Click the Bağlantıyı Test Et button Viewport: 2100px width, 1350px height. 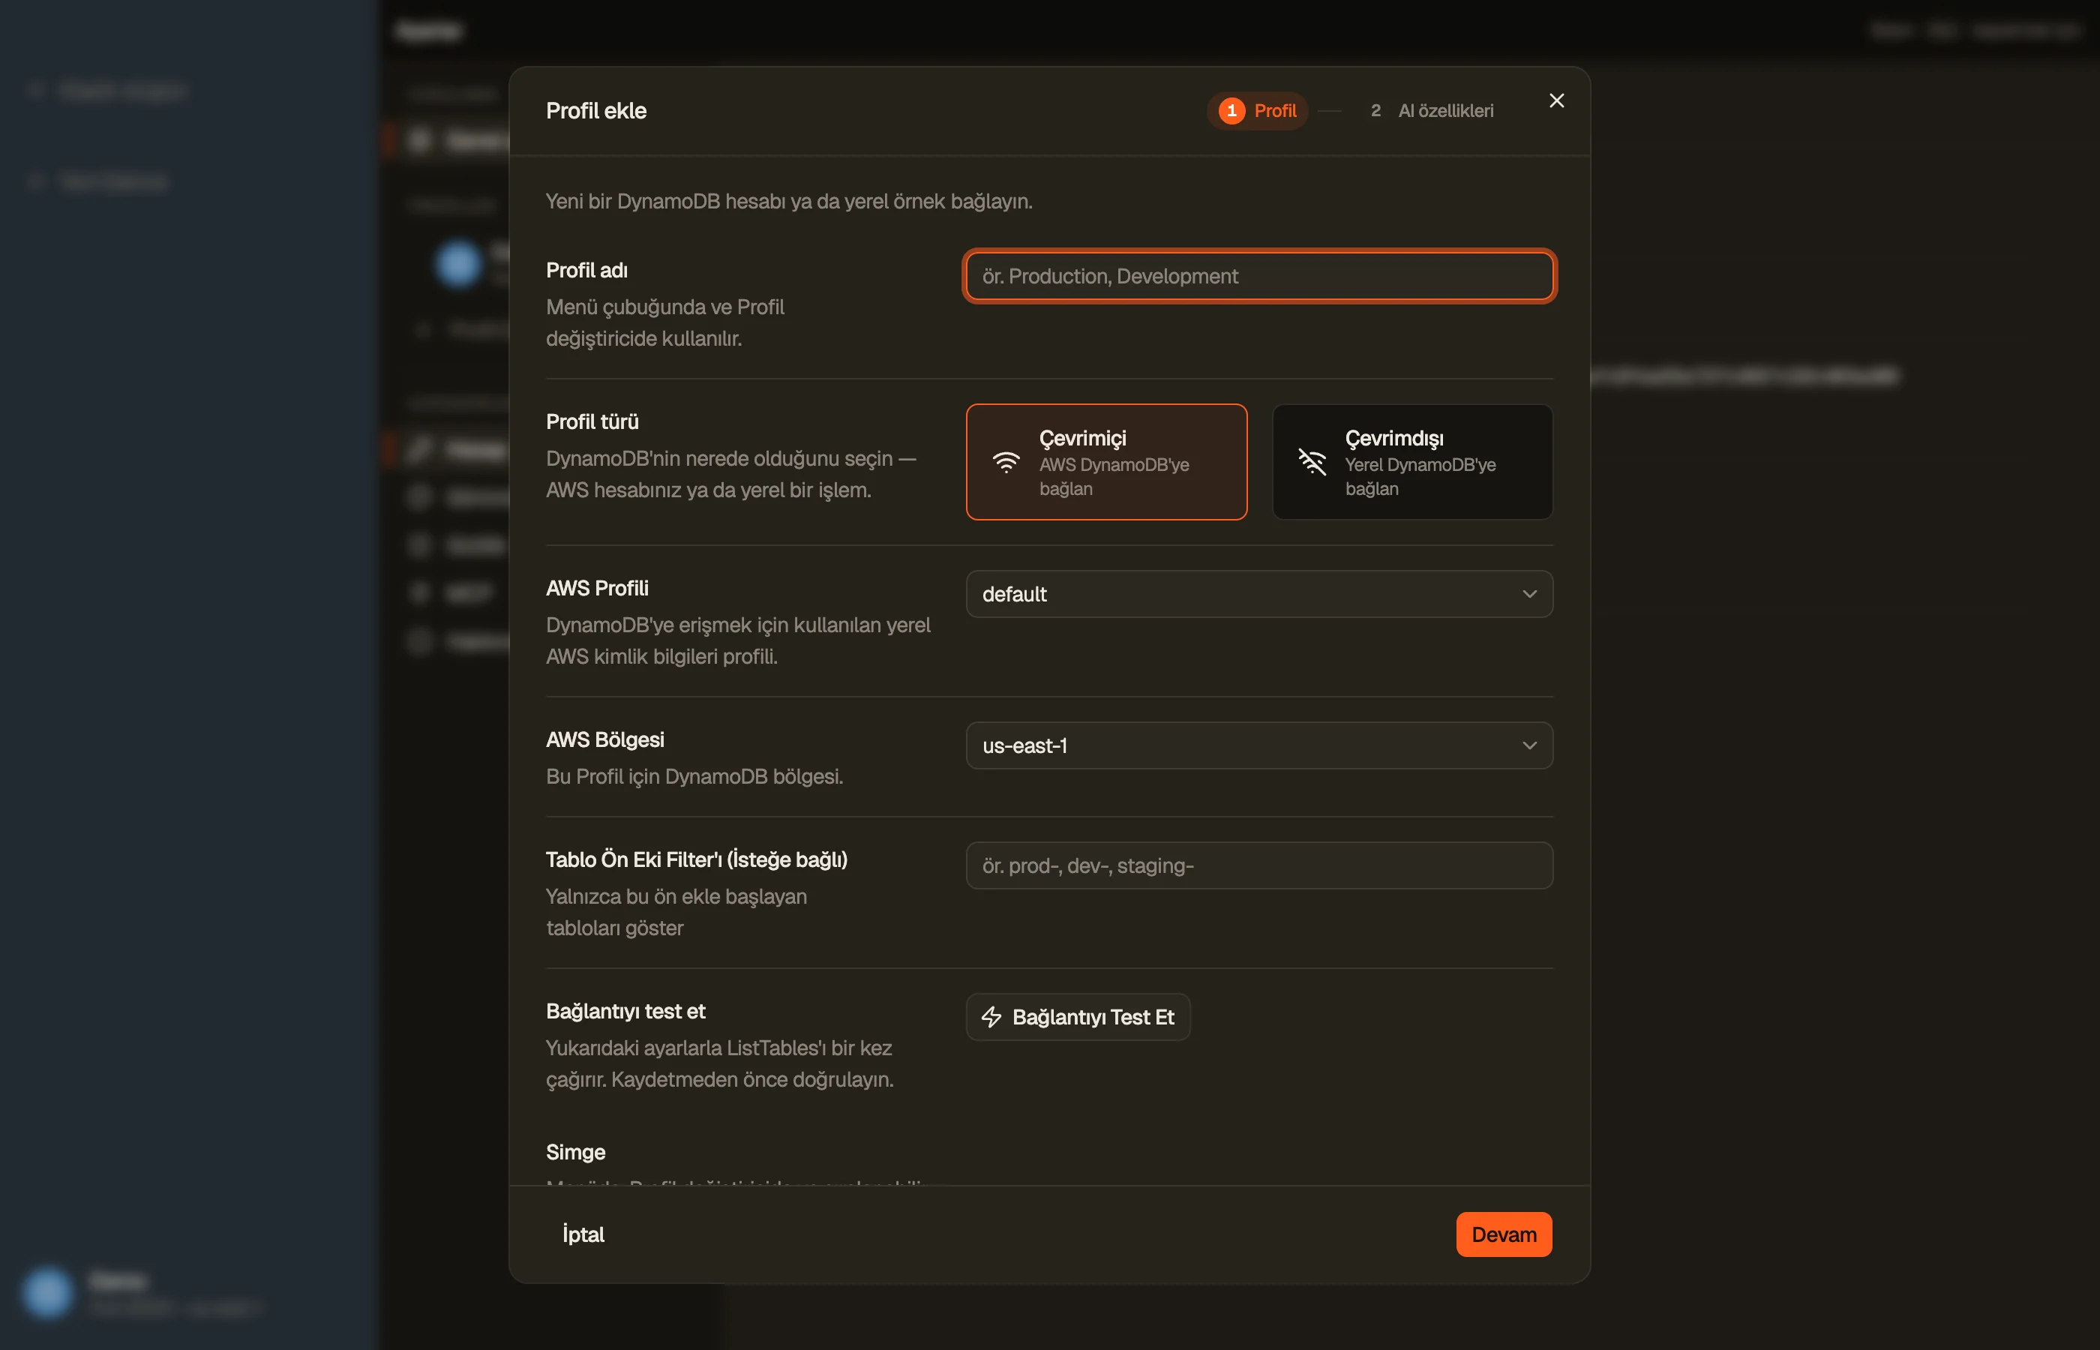point(1077,1017)
